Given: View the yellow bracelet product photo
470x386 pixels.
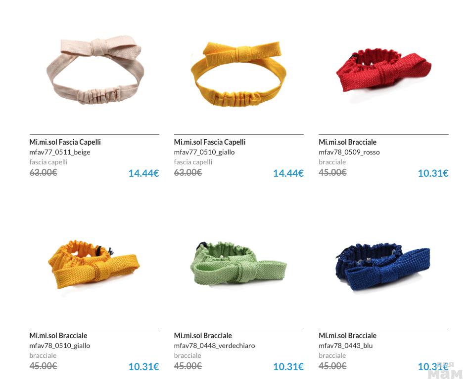Looking at the screenshot, I should point(94,264).
